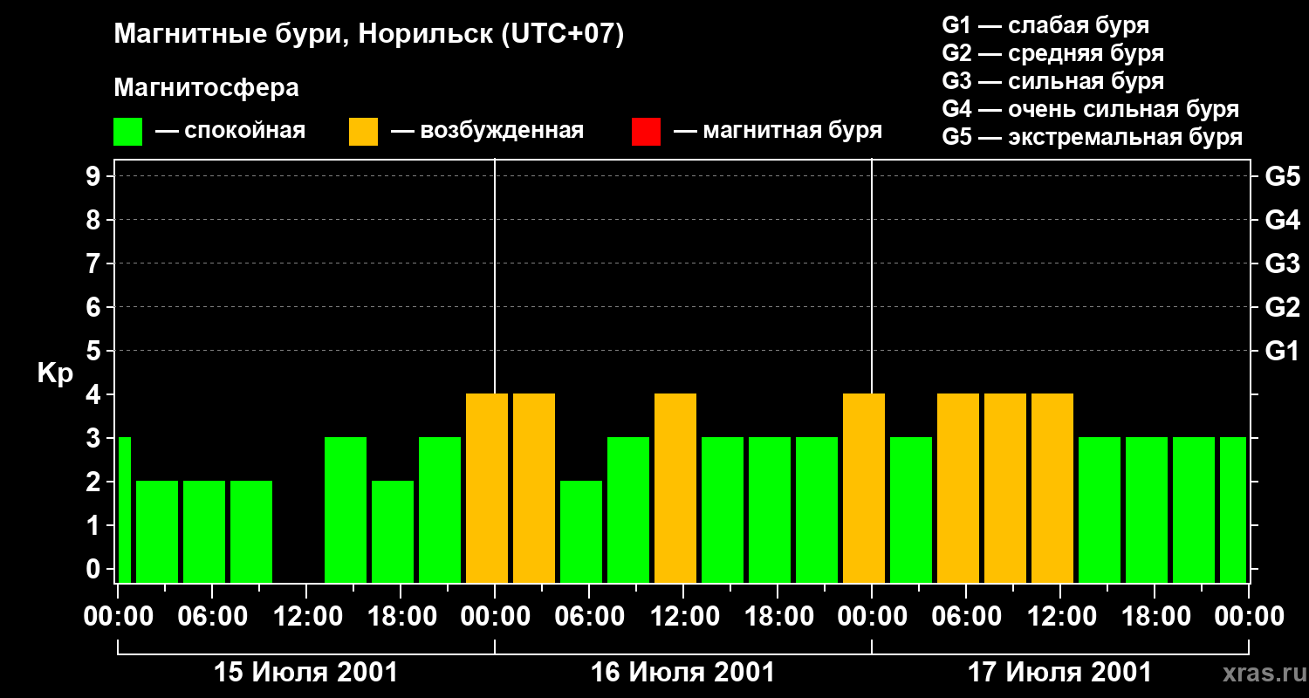Screen dimensions: 1309x698
Task: Click the '06:00' time label of 16 Июля
Action: (x=589, y=617)
